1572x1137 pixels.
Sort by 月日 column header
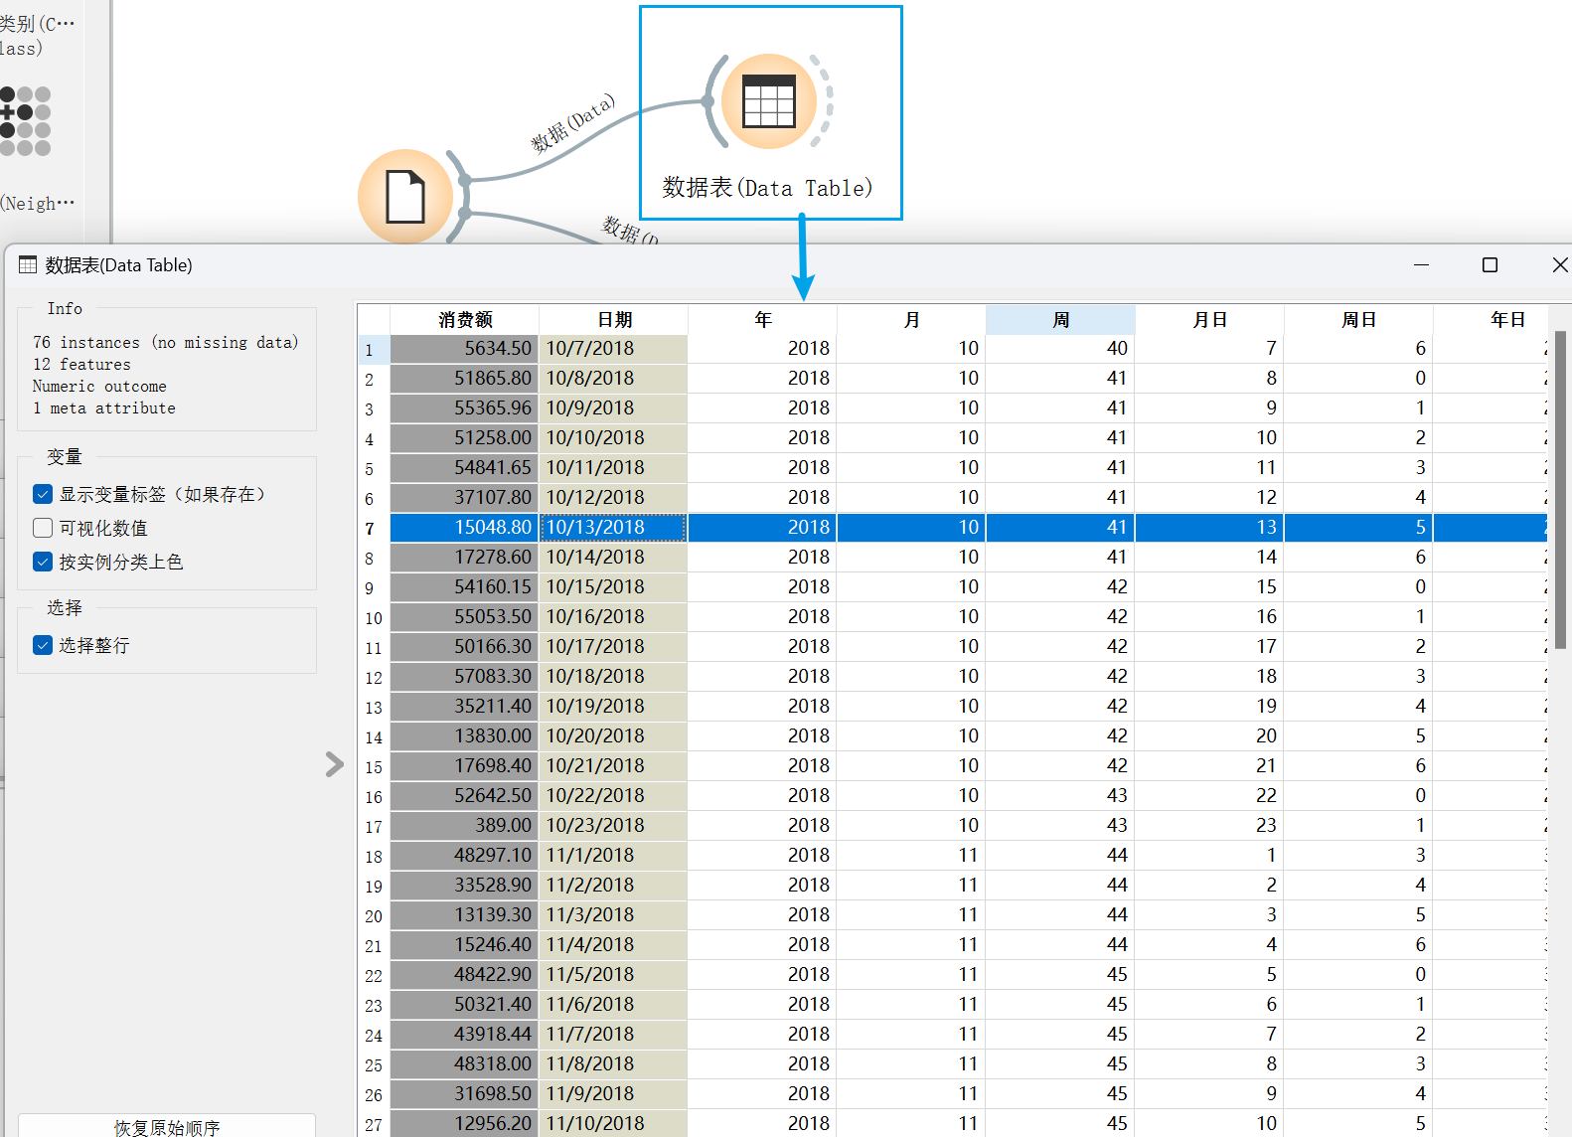pos(1210,320)
